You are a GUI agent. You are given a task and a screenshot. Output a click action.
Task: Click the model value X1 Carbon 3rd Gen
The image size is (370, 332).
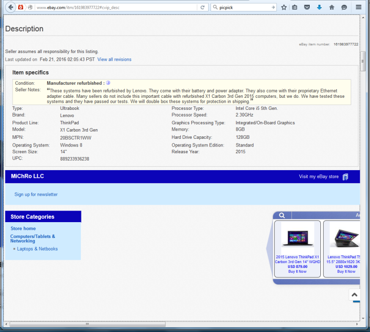tap(79, 130)
